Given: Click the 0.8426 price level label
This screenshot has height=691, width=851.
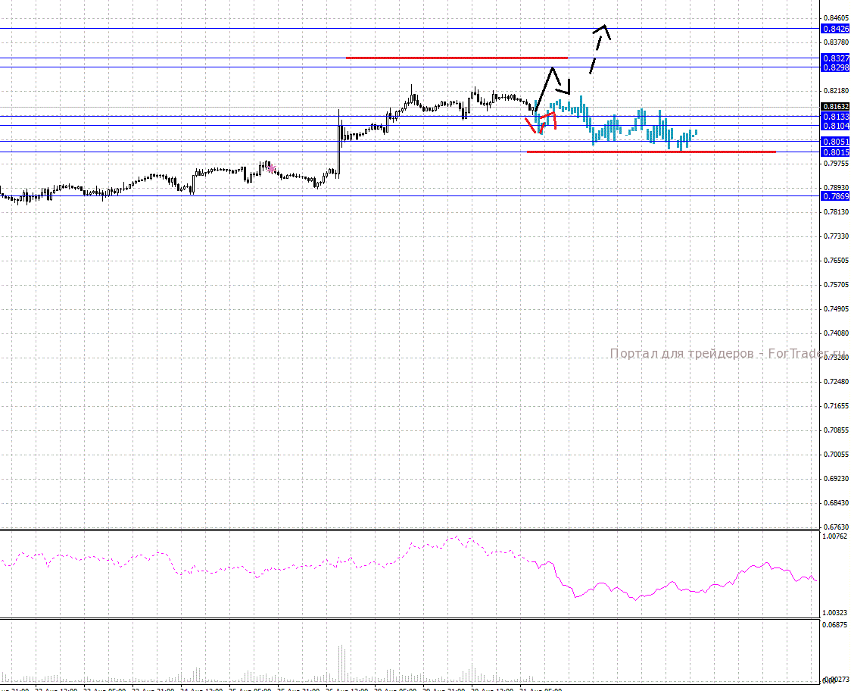Looking at the screenshot, I should 835,29.
